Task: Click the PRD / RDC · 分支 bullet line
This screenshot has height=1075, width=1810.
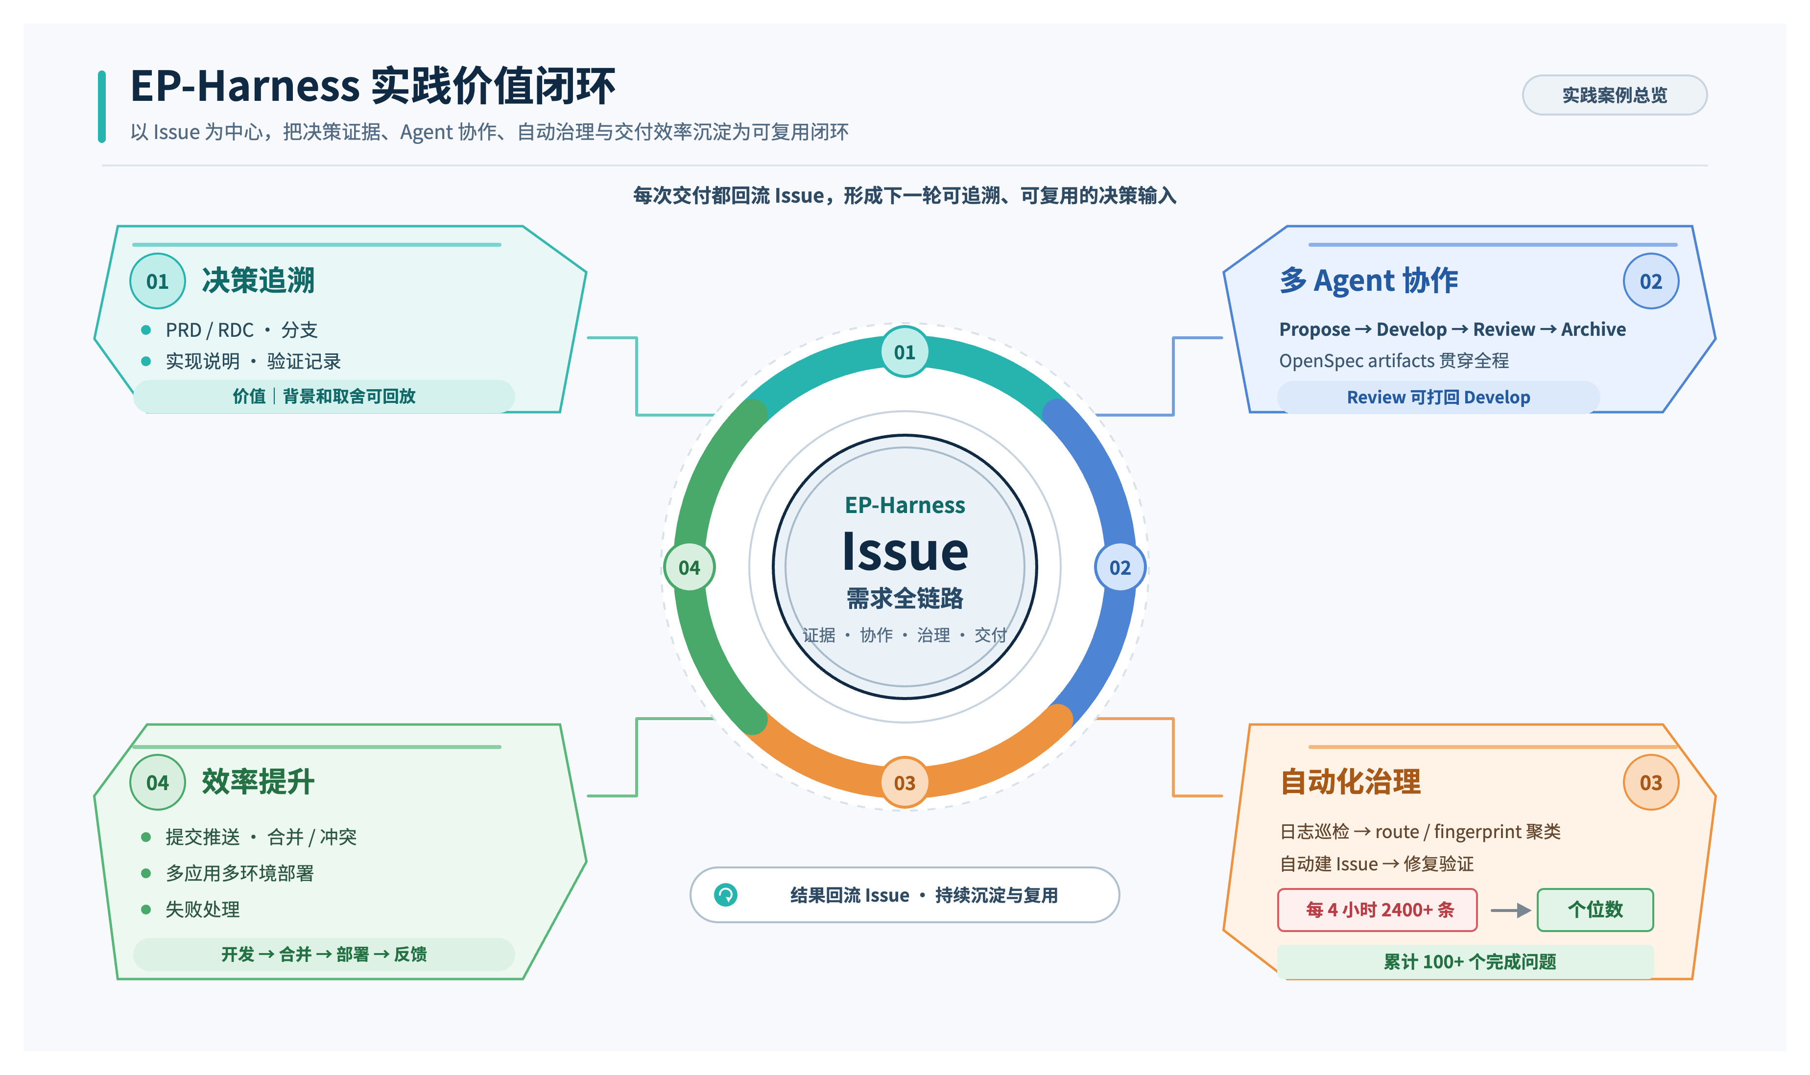Action: (241, 330)
